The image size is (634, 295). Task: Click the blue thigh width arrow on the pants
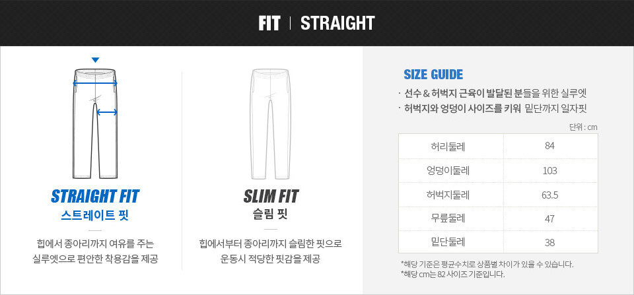click(107, 113)
